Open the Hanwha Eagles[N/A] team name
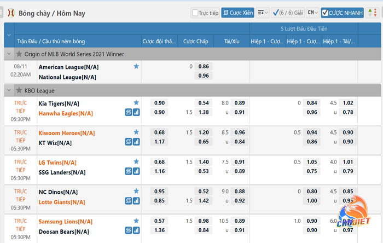Viewport: 383px width, 243px height. (x=66, y=113)
